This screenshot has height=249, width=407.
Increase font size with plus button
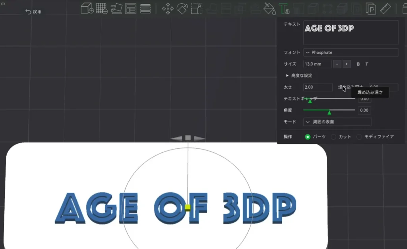347,64
